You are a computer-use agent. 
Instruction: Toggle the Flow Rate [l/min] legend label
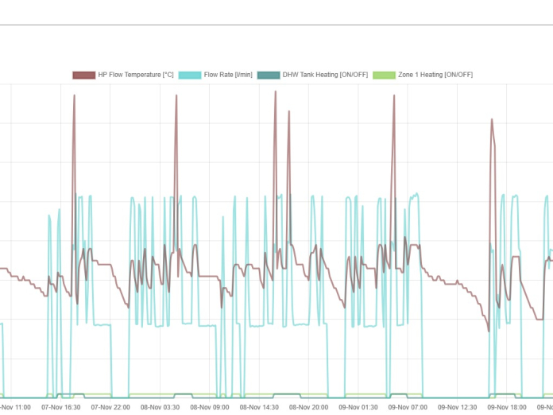[x=228, y=75]
